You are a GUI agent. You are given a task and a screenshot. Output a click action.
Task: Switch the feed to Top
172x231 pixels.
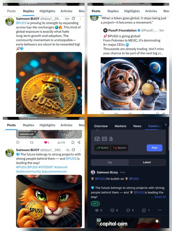(x=110, y=162)
